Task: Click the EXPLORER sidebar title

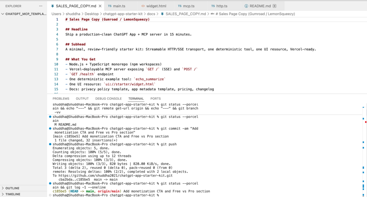Action: 14,6
